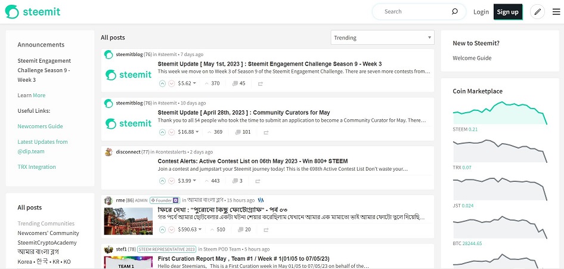Click the Login link
The height and width of the screenshot is (269, 564).
pyautogui.click(x=481, y=12)
